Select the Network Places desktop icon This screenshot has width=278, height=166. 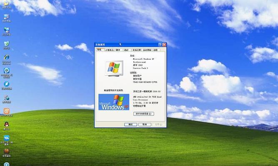[7, 32]
